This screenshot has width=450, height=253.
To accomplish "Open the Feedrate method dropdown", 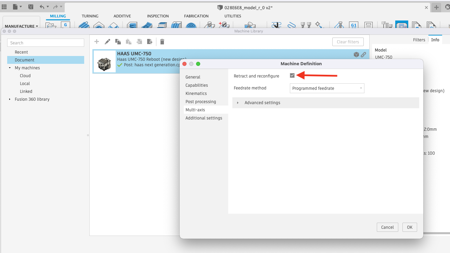I will pos(327,88).
